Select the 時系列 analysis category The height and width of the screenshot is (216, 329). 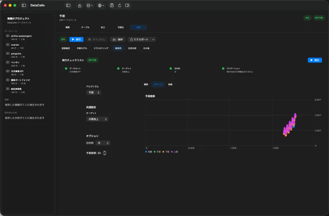coord(118,48)
